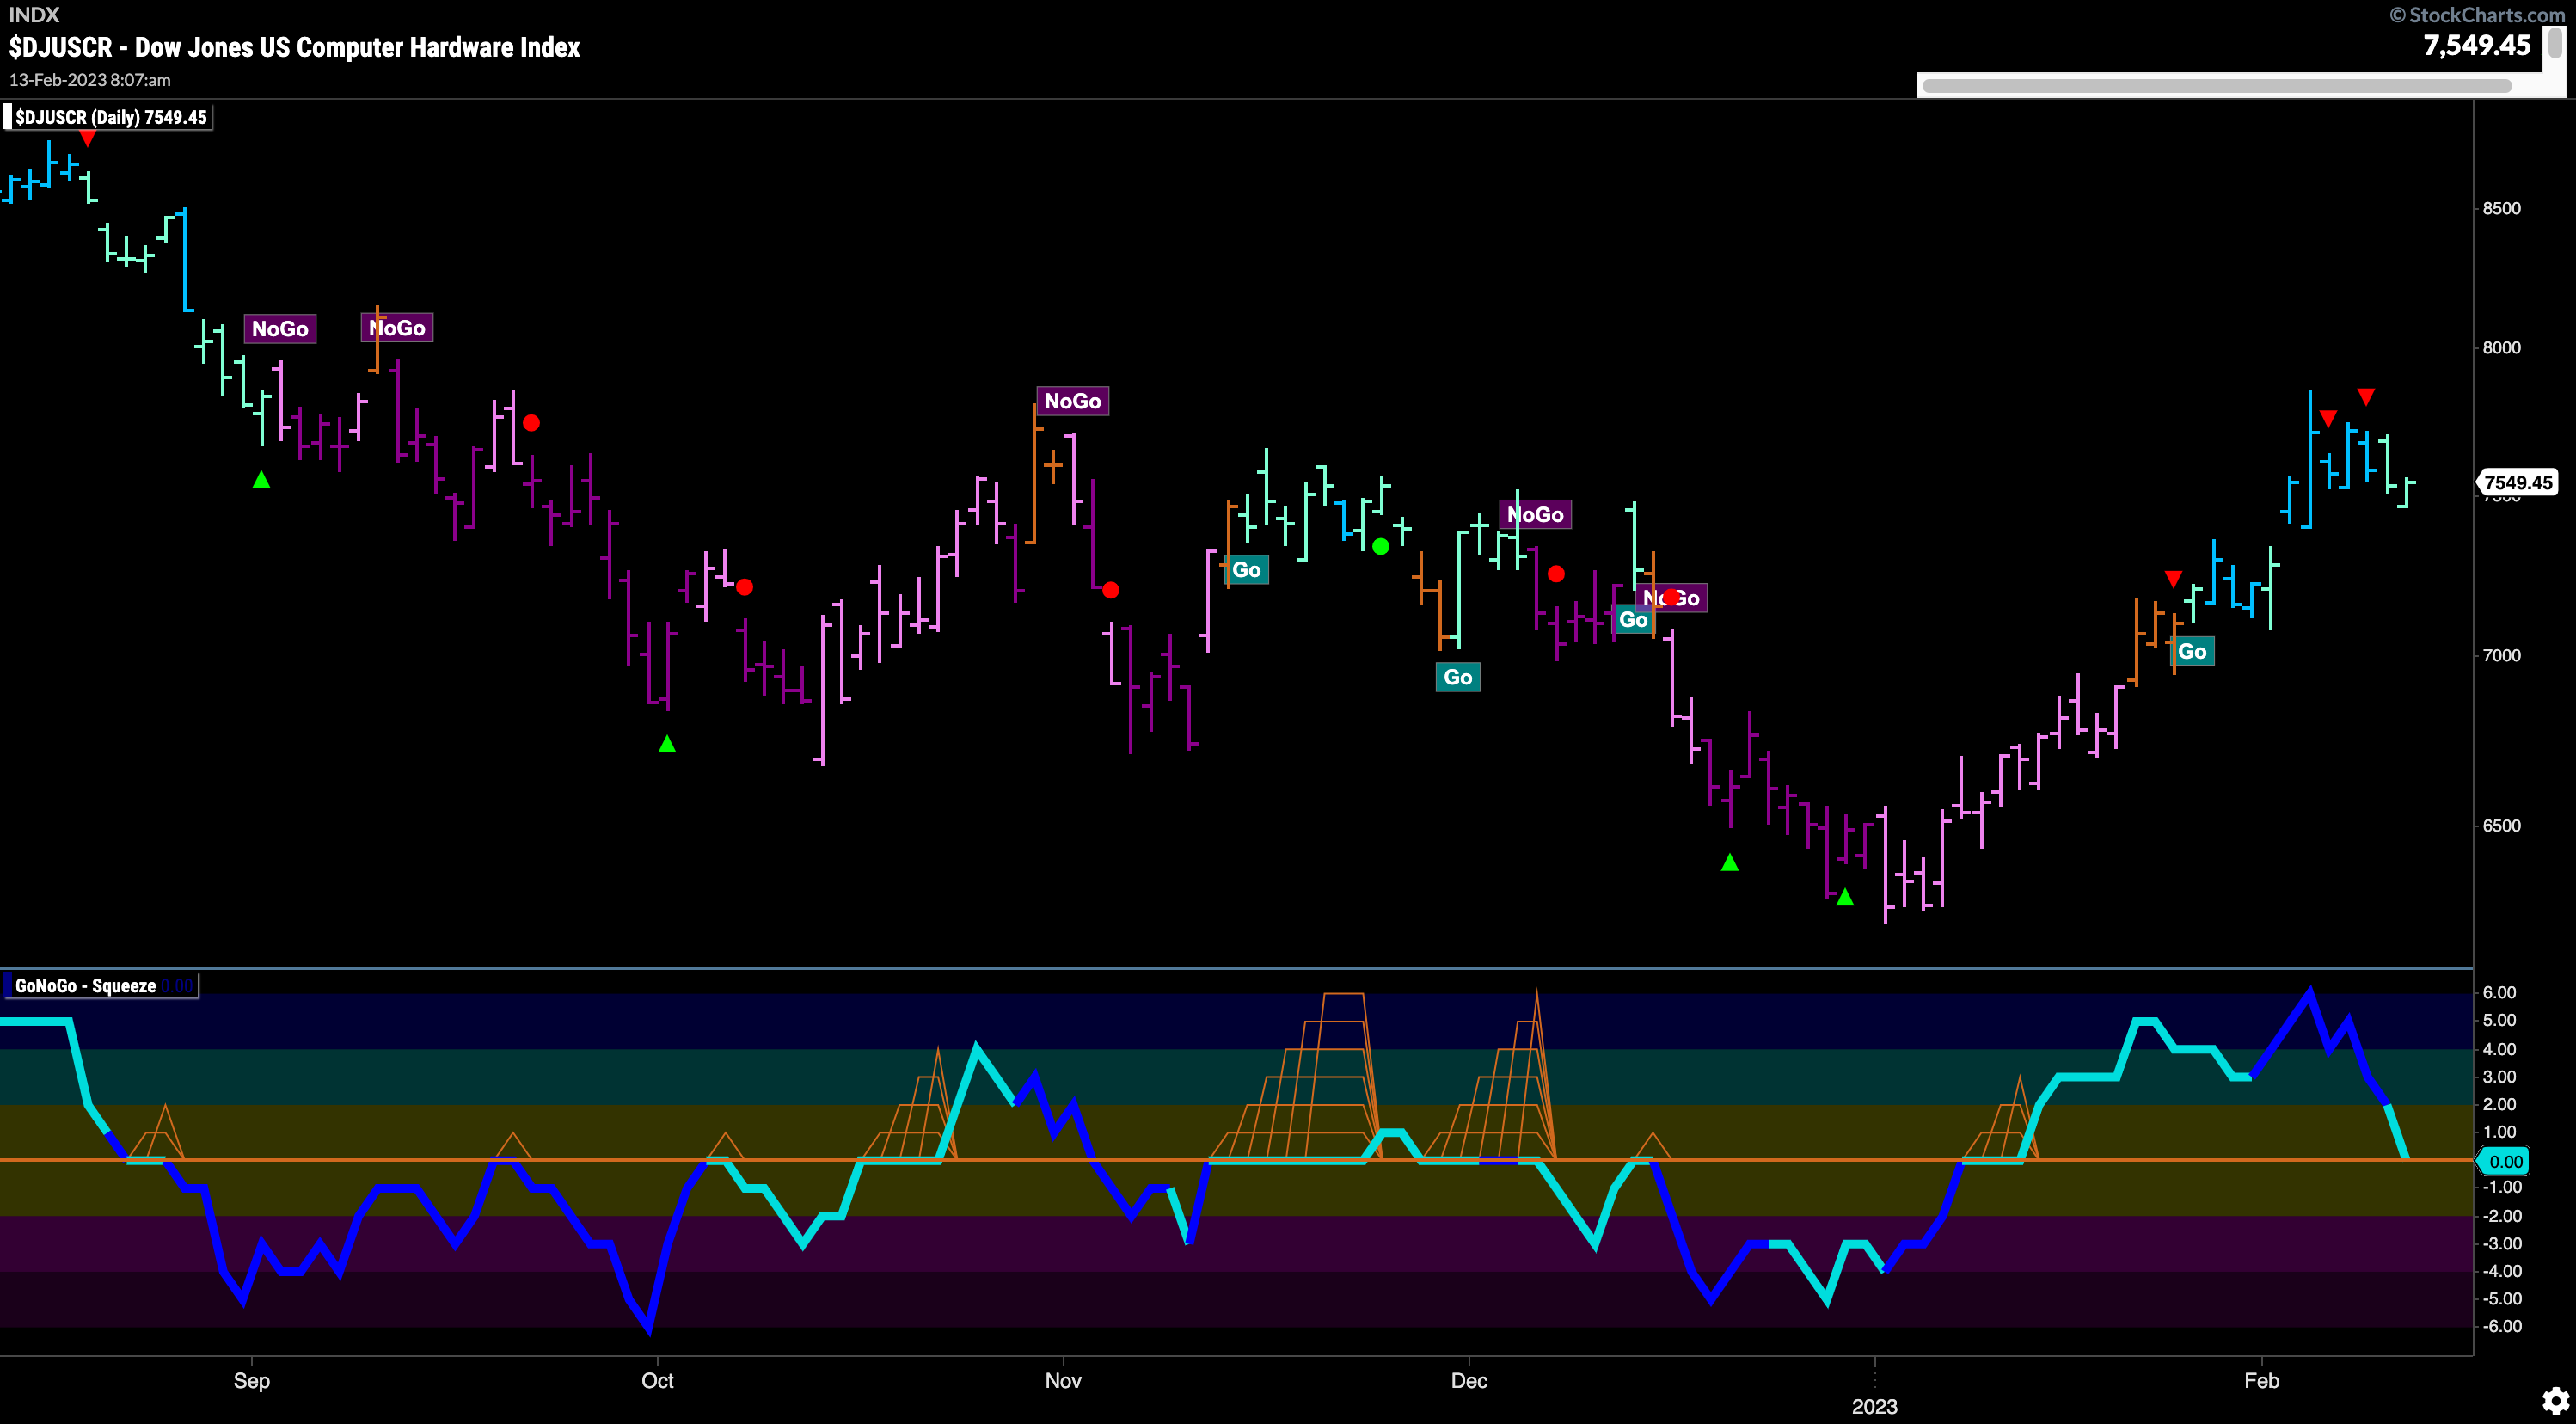This screenshot has height=1424, width=2576.
Task: Click the green up triangle at the late-December low
Action: tap(1845, 898)
